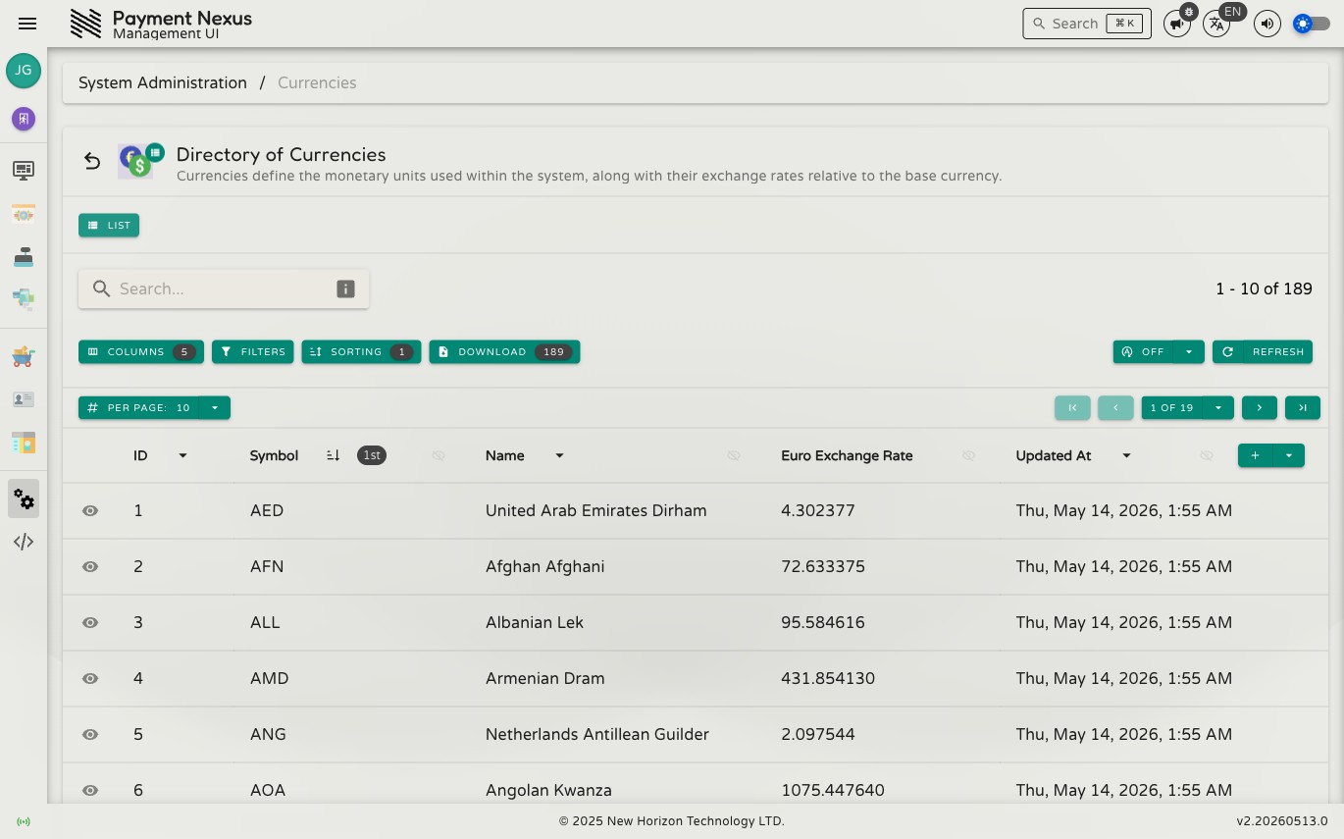Open the ID column dropdown arrow
This screenshot has height=839, width=1344.
(x=182, y=455)
